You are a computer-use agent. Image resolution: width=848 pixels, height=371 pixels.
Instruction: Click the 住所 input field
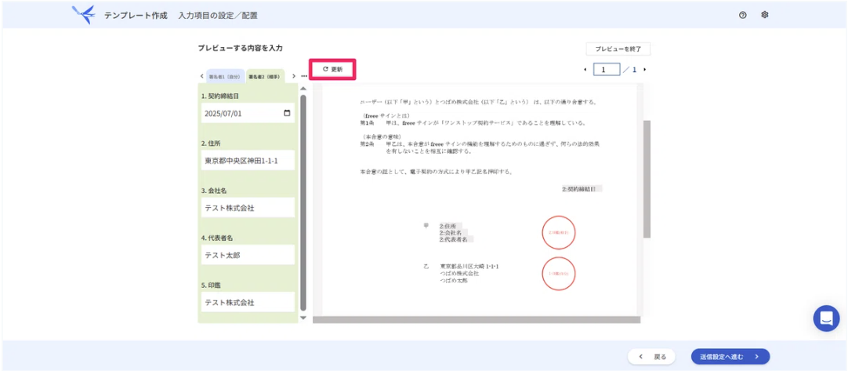pos(248,161)
